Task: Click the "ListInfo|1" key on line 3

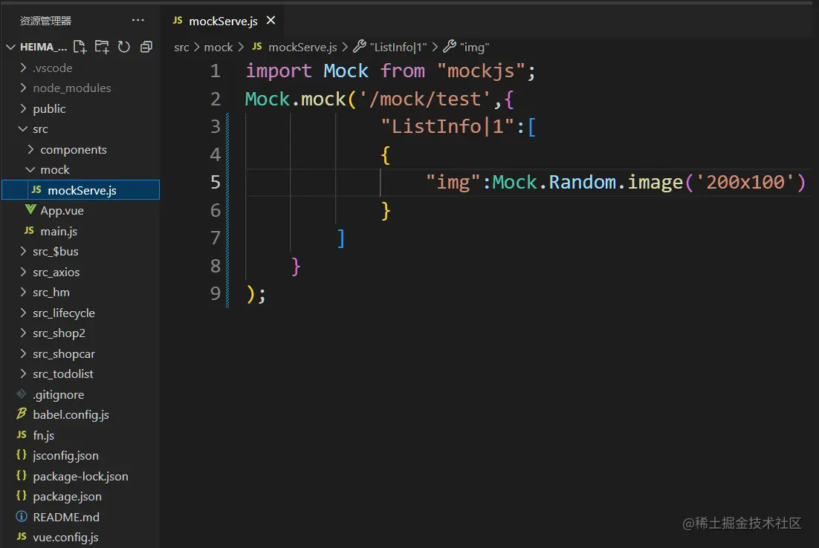Action: point(447,127)
